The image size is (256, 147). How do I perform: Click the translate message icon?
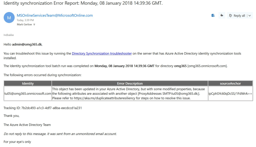pyautogui.click(x=213, y=16)
